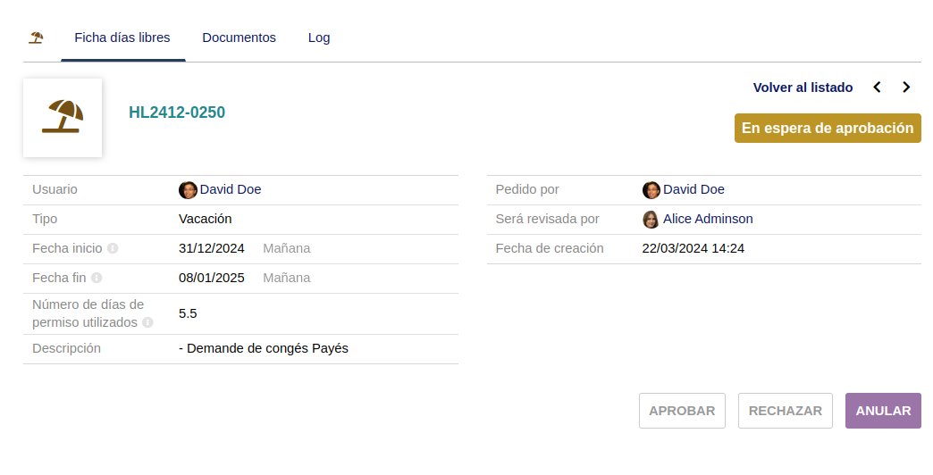The height and width of the screenshot is (475, 933).
Task: Click David Doe avatar in Pedido por row
Action: click(x=651, y=190)
